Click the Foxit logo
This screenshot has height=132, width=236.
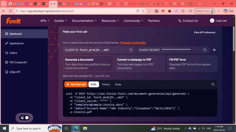13,21
